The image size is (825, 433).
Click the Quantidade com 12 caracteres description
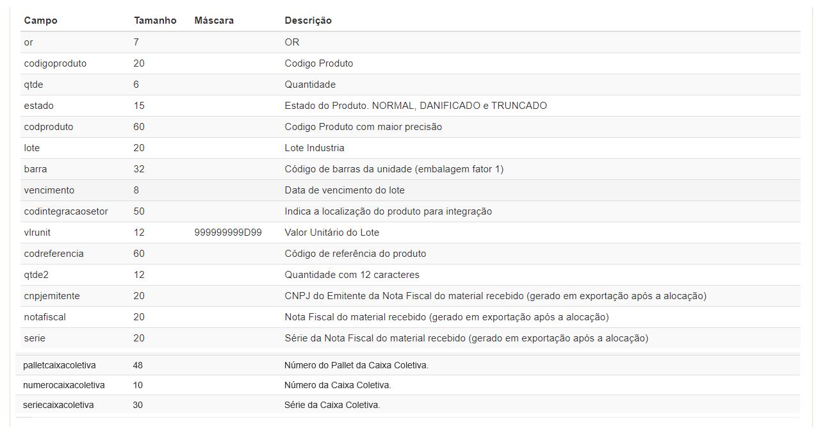coord(352,275)
